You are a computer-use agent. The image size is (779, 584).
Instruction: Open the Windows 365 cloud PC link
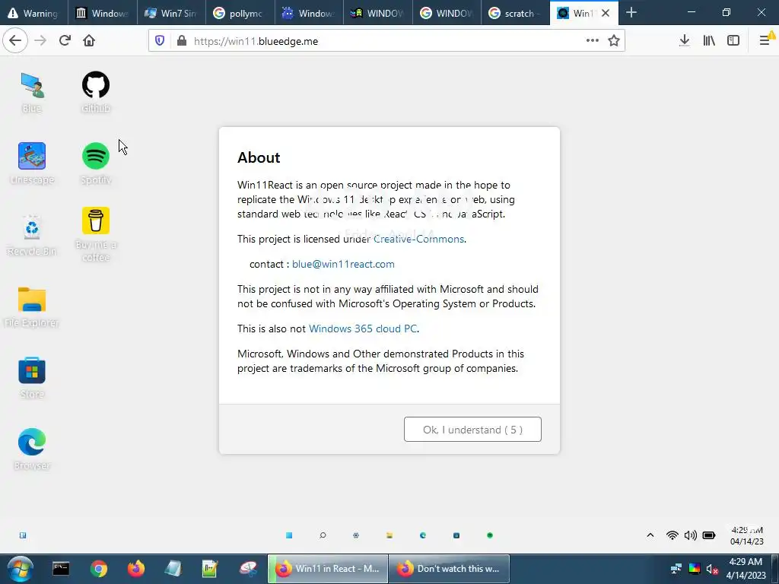[363, 328]
